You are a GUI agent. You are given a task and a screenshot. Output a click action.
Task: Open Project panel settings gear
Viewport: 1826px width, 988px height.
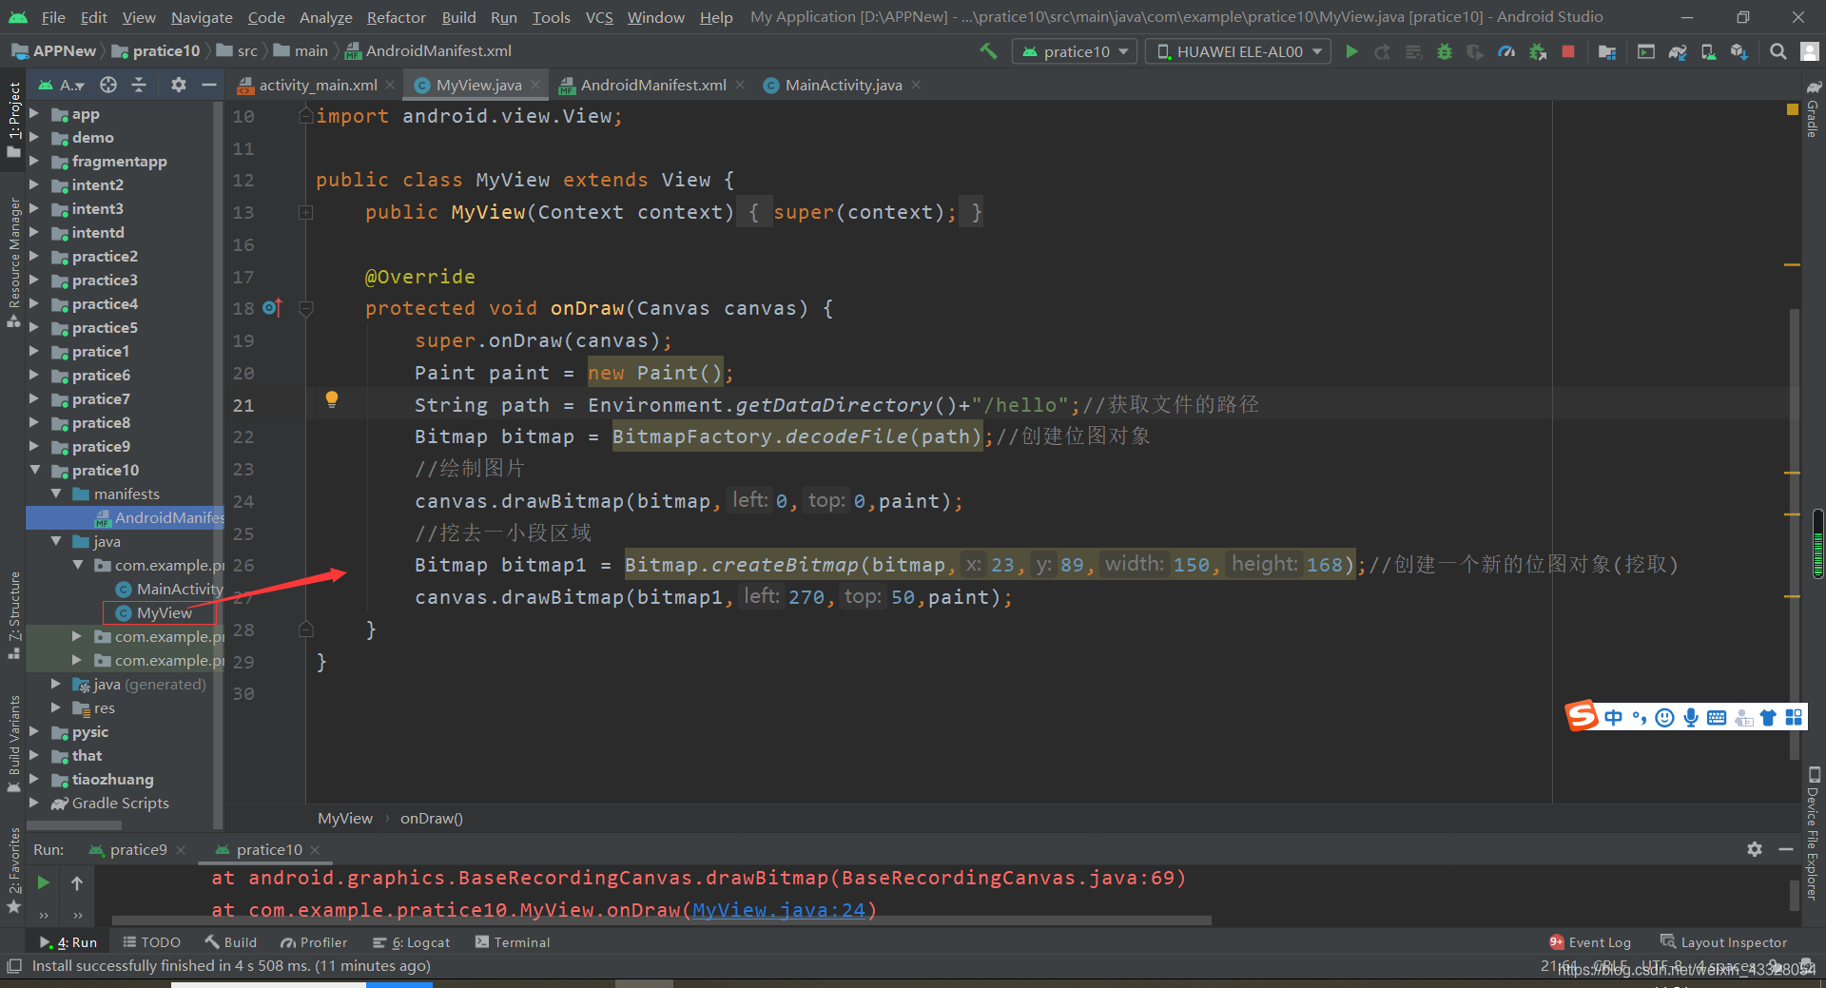click(x=178, y=85)
